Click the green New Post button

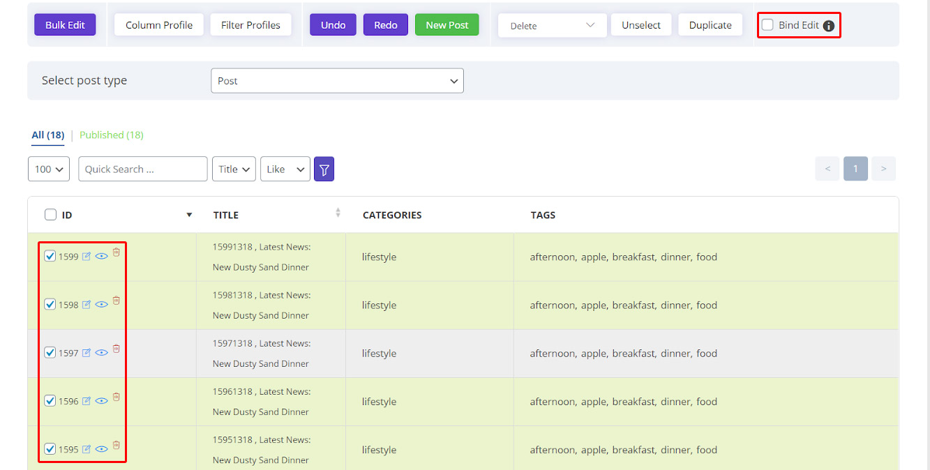point(447,25)
